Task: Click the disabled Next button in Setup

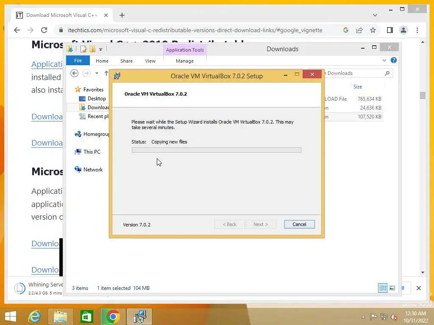Action: [x=261, y=224]
